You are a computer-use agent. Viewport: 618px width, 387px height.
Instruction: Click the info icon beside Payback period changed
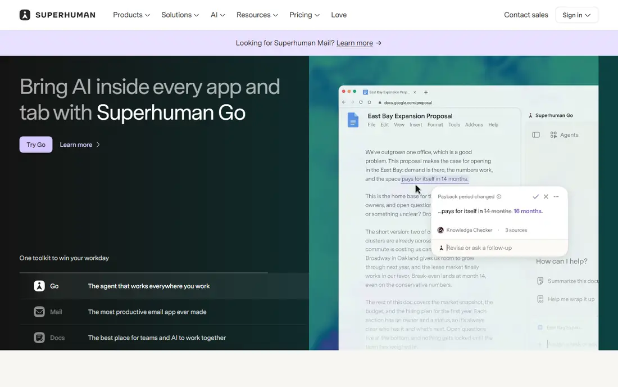499,196
